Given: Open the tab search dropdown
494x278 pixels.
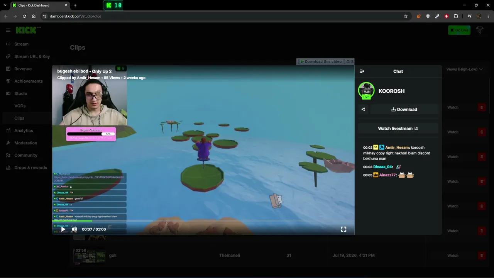Looking at the screenshot, I should pos(5,5).
